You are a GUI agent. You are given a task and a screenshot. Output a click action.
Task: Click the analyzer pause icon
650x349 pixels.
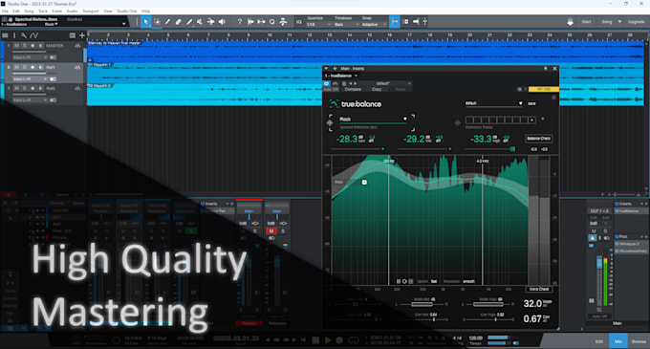(x=399, y=281)
